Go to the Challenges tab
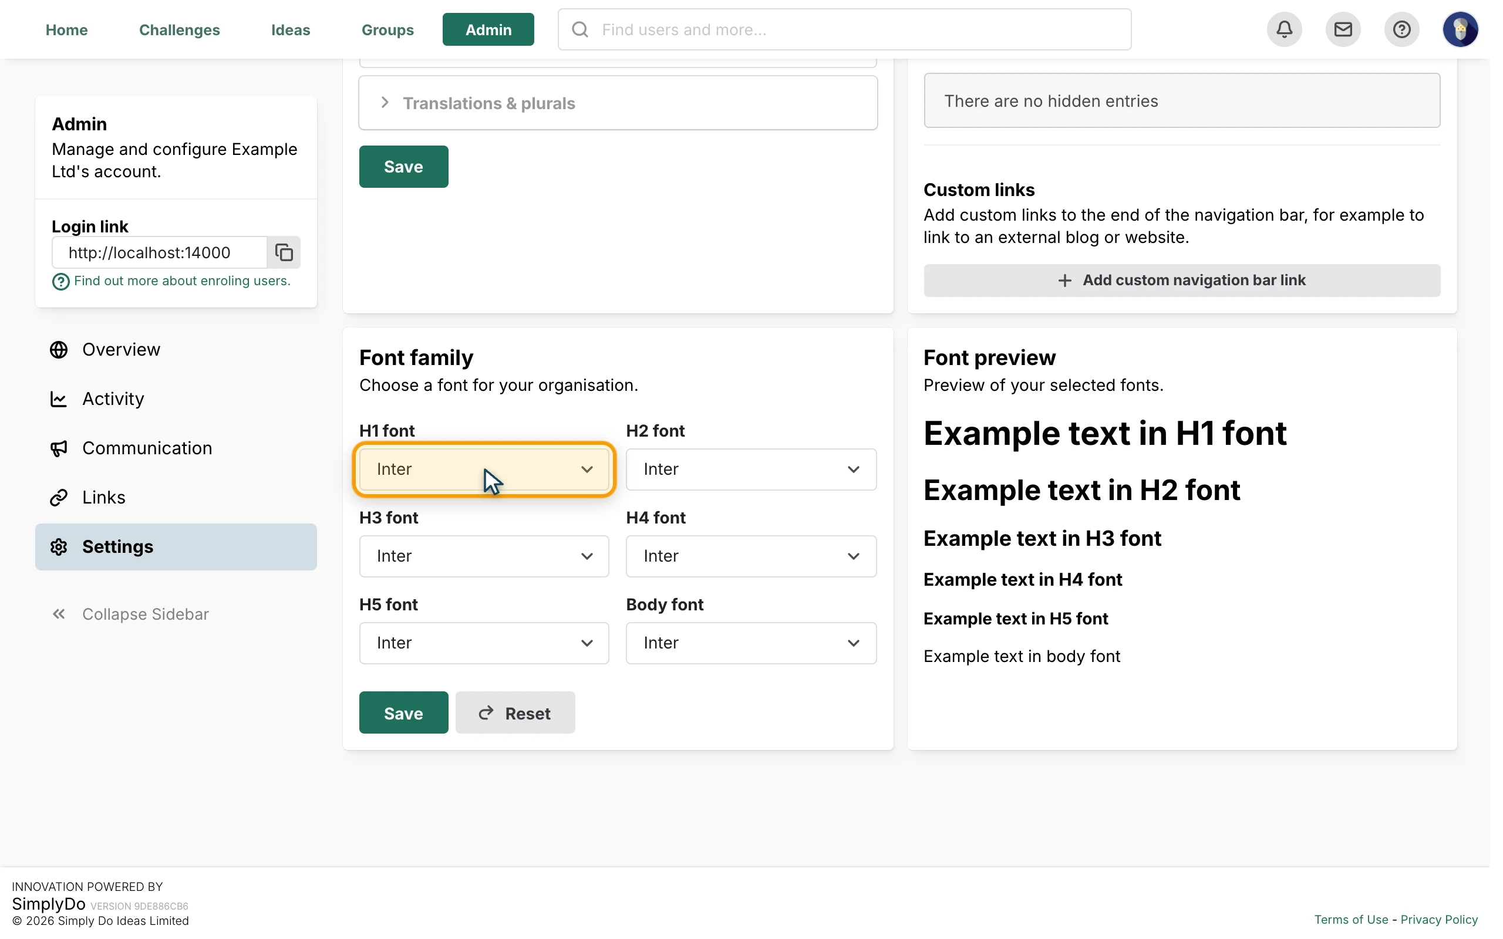Screen dimensions: 1503x939 point(180,29)
